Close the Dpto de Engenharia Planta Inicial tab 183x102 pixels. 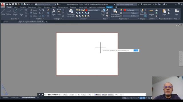tap(42, 22)
